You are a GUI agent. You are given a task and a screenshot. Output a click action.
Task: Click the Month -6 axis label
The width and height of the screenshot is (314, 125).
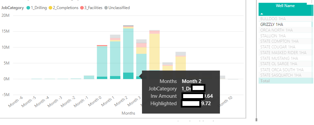coord(16,102)
